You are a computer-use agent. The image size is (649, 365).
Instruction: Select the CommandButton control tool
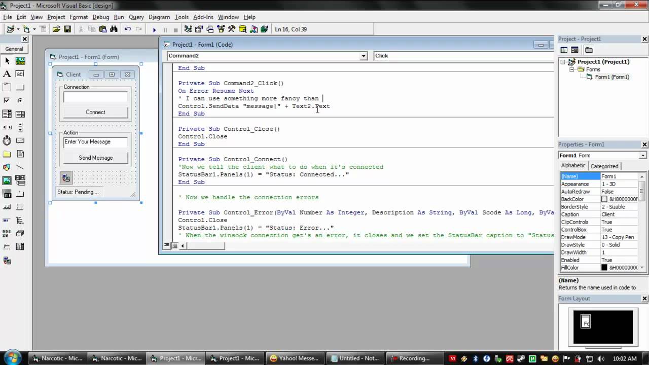click(20, 87)
